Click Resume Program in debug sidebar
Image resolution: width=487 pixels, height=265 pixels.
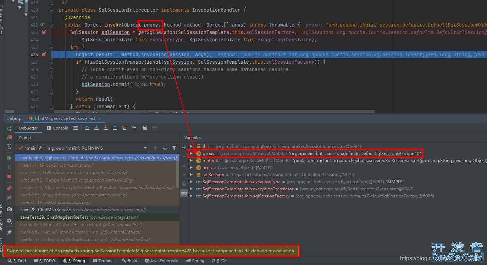[x=9, y=158]
